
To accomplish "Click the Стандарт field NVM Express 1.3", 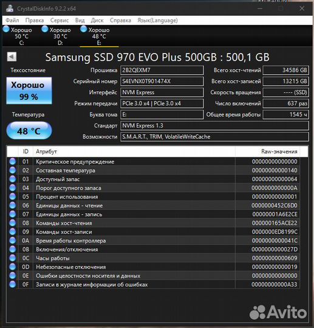I will click(214, 126).
